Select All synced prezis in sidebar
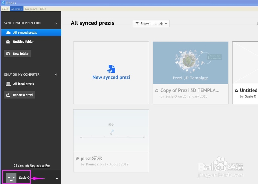Viewport: 258px width, 184px height. (x=31, y=33)
